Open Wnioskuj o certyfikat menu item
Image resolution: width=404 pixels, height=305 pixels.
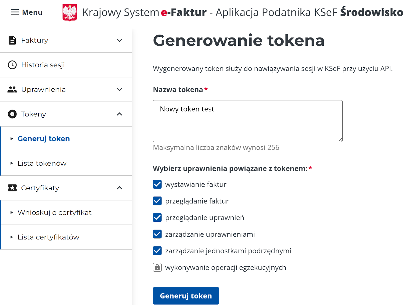[x=54, y=213]
